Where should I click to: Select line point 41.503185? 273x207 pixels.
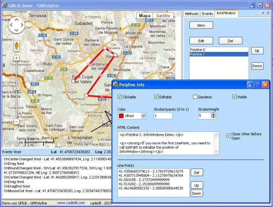click(x=144, y=180)
